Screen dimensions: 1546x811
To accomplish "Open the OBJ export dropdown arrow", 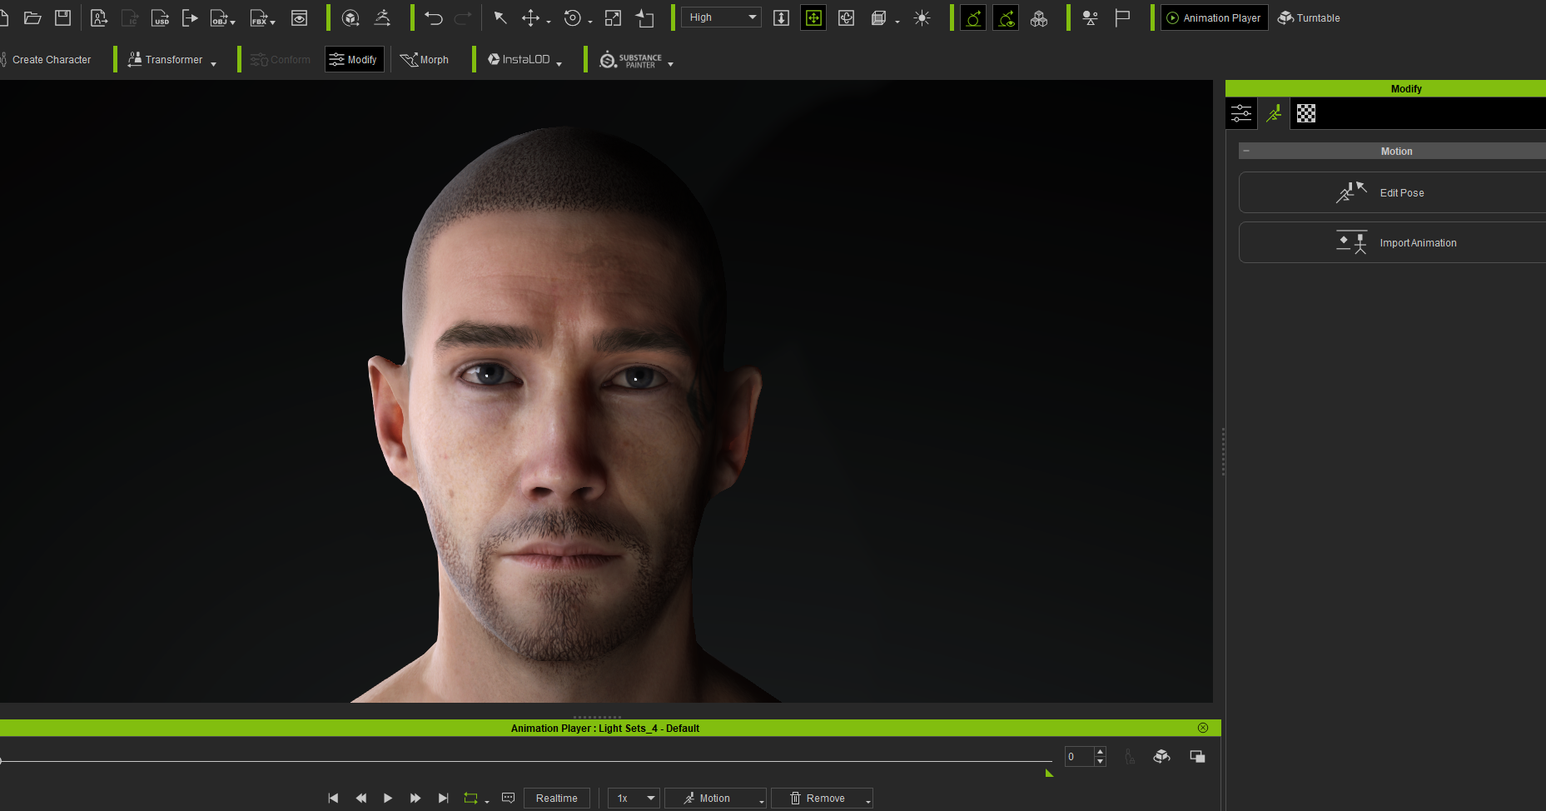I will point(233,22).
